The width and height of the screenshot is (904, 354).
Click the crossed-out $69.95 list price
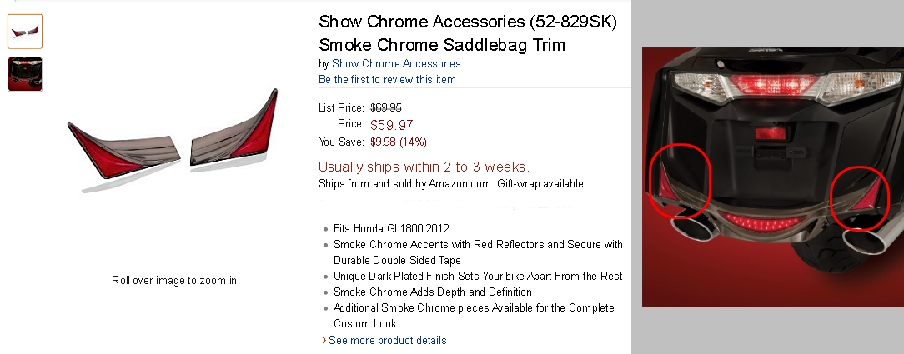point(385,107)
